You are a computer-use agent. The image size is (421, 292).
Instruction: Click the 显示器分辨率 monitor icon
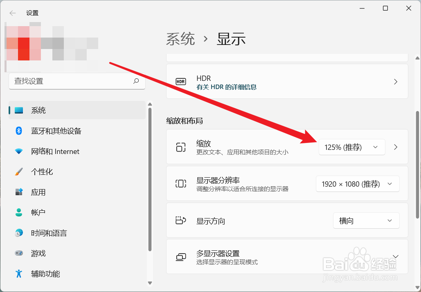[180, 184]
